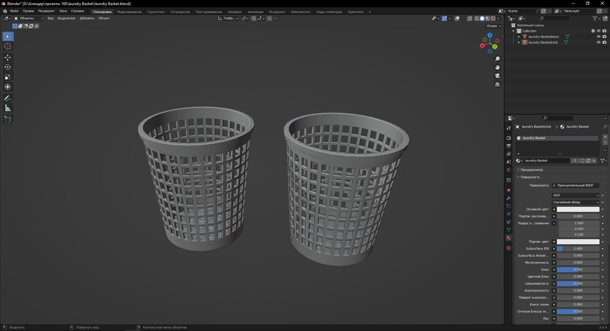Viewport: 610px width, 331px height.
Task: Switch to the 'Моделирование' workspace tab
Action: (129, 12)
